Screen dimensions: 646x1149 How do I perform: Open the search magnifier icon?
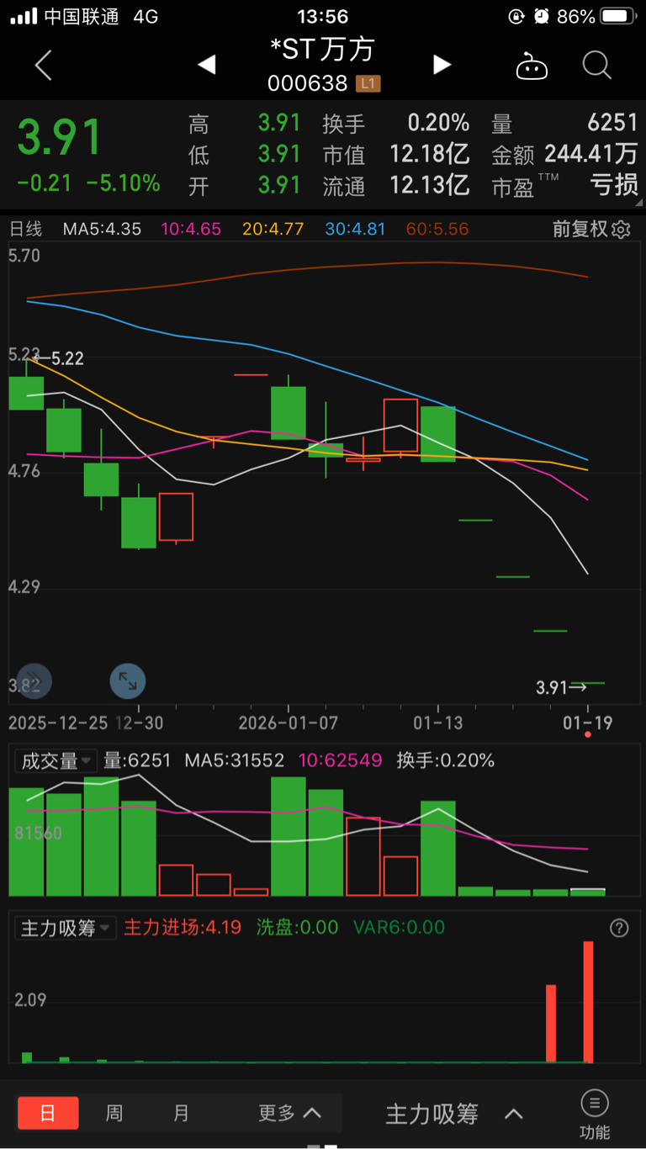pos(596,65)
